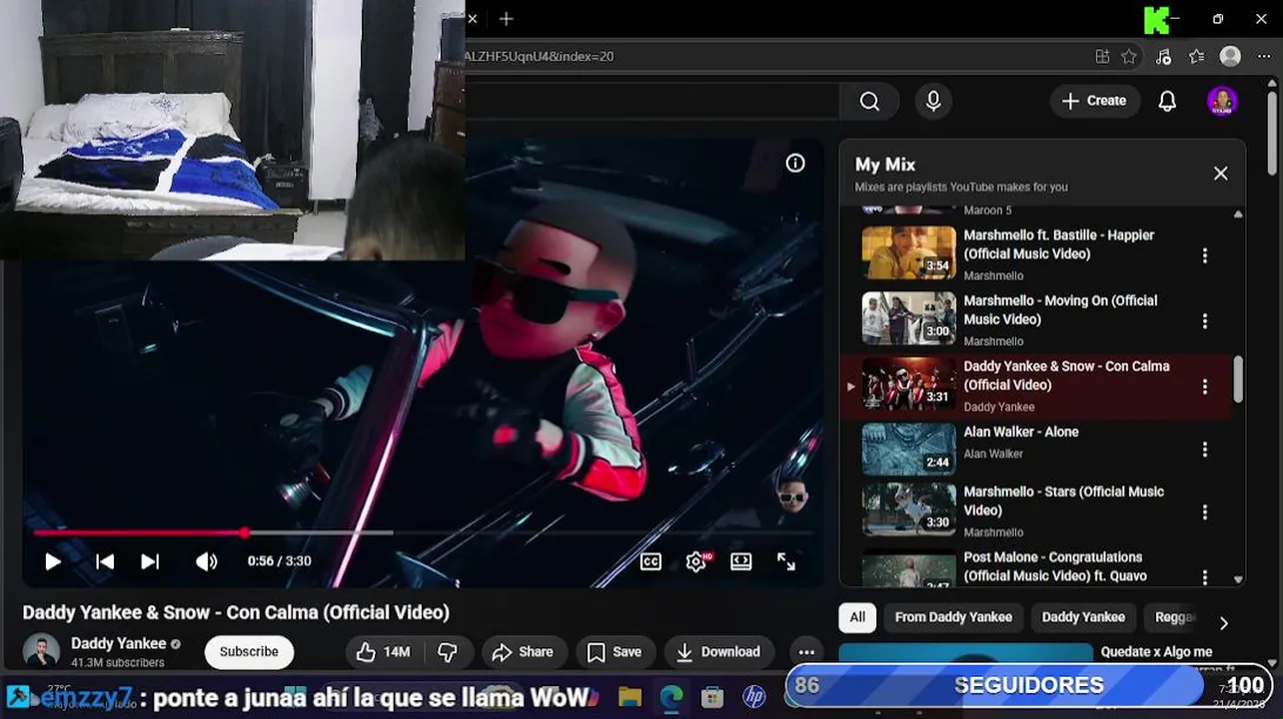Viewport: 1283px width, 719px height.
Task: Open the Create menu
Action: [1095, 101]
